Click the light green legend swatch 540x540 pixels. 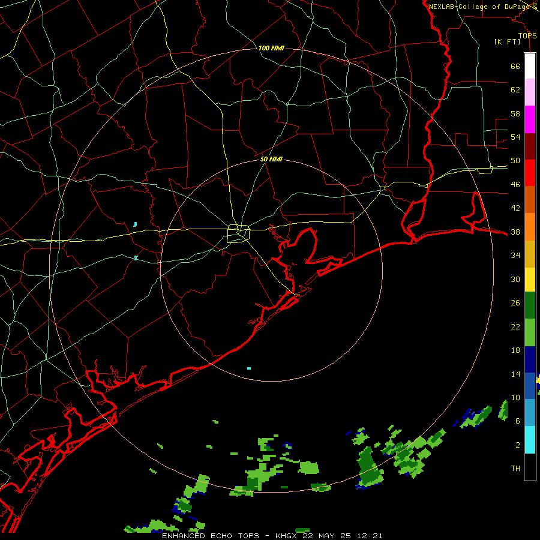[x=530, y=332]
